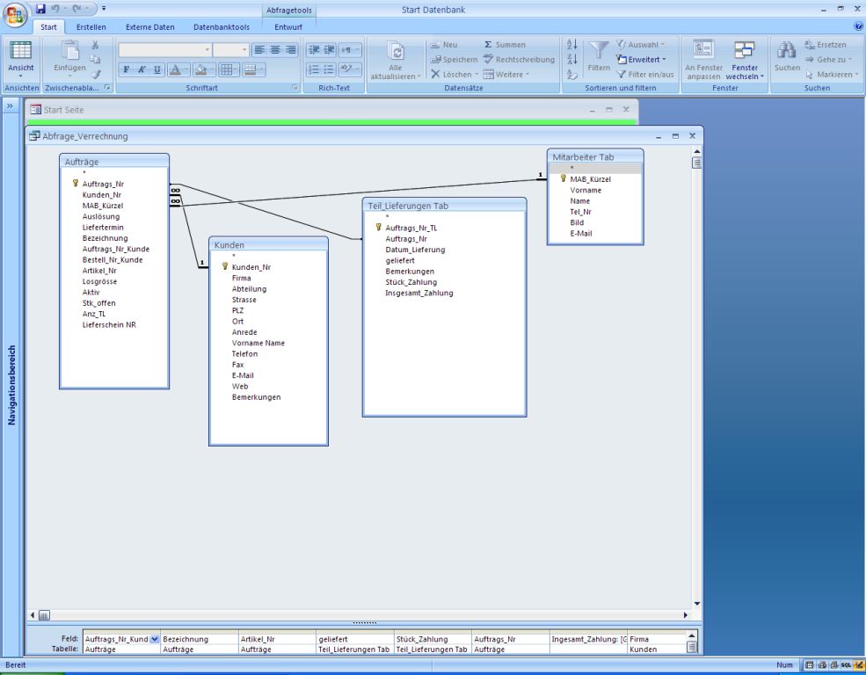Click the Undo arrow in quick access toolbar
Image resolution: width=866 pixels, height=675 pixels.
55,9
